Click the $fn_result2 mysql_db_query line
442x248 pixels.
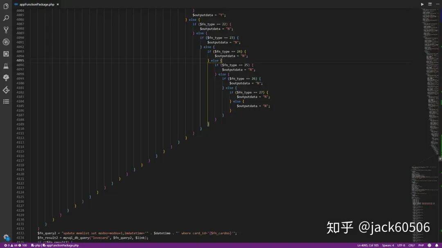[x=93, y=238]
